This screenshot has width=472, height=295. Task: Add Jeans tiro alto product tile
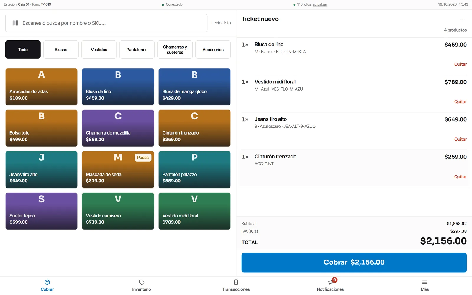coord(41,170)
